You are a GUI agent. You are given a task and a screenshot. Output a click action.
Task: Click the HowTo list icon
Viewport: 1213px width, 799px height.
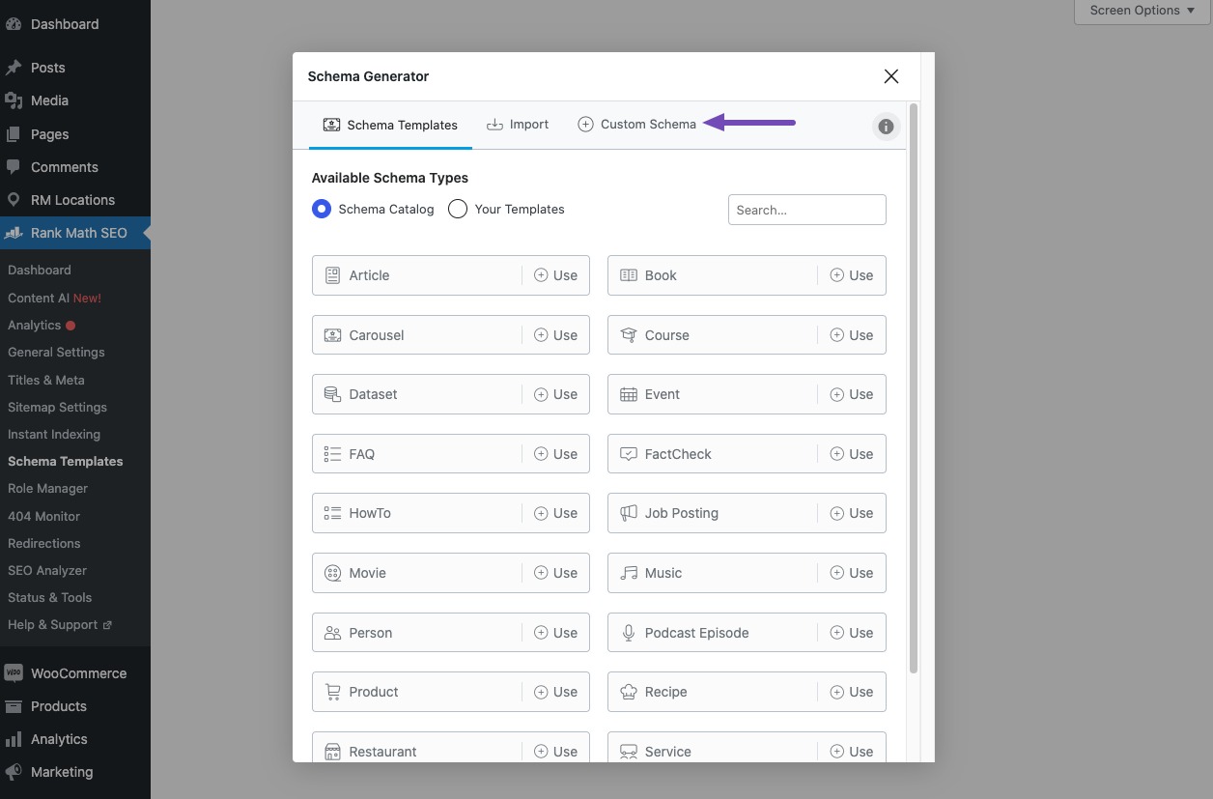point(332,513)
